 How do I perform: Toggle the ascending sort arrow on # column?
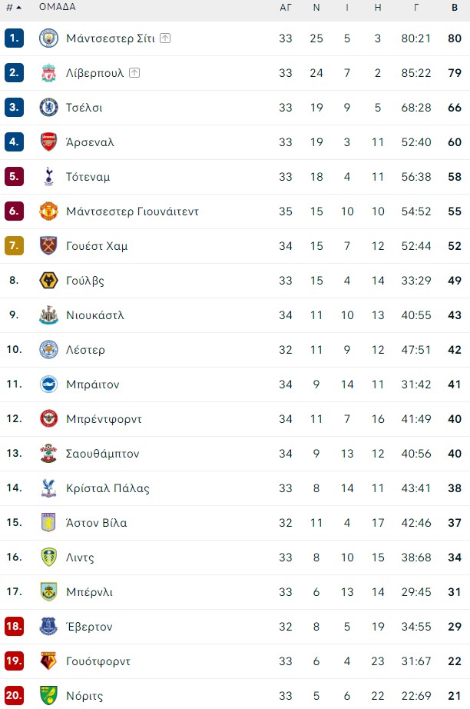20,8
